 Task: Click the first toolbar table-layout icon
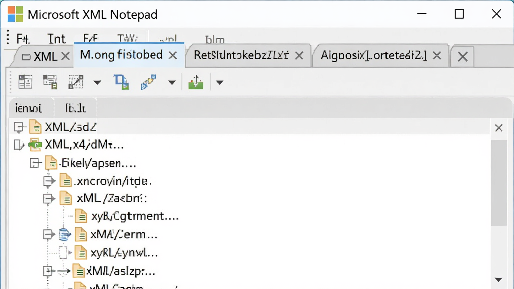pyautogui.click(x=25, y=82)
